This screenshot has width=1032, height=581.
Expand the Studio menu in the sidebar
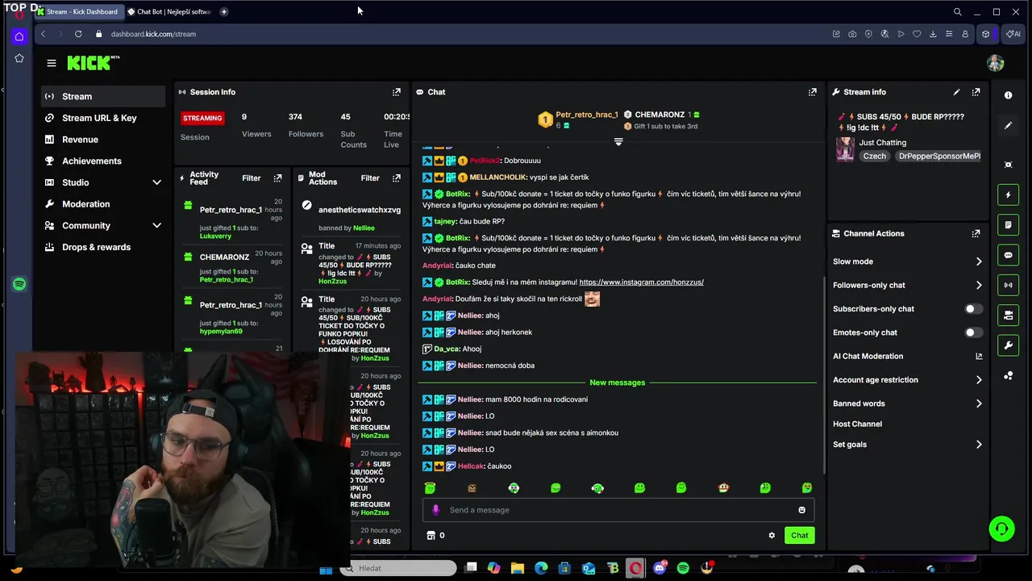point(156,182)
